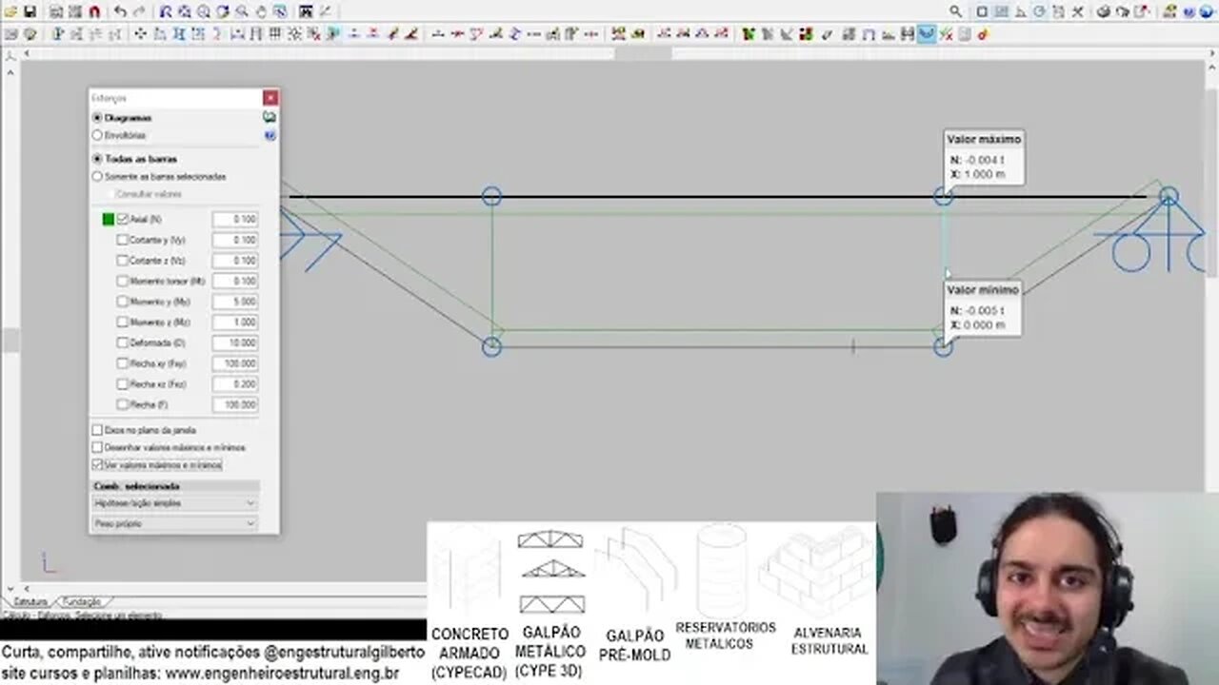Click the green Axial color swatch
The height and width of the screenshot is (685, 1219).
coord(108,219)
